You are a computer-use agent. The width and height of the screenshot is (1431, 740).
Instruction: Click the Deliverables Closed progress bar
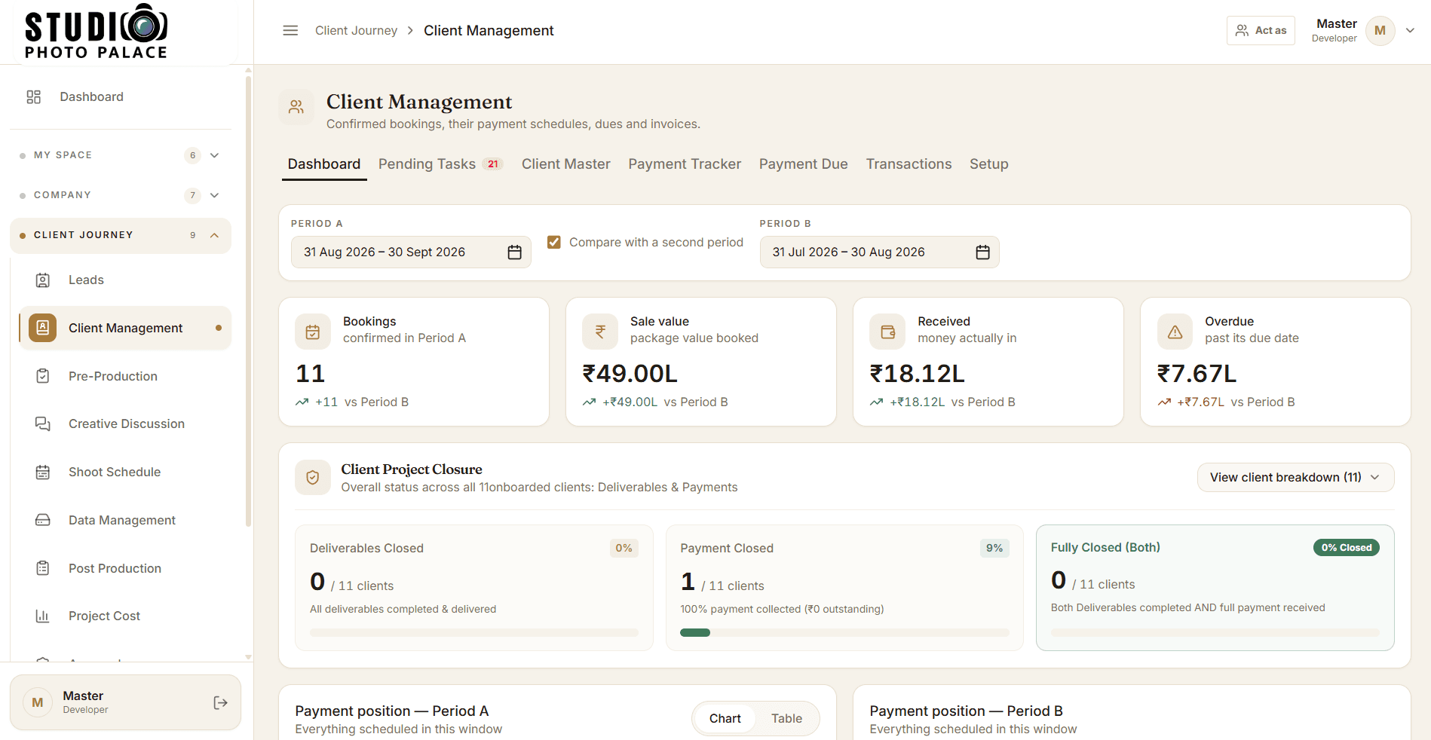(473, 633)
